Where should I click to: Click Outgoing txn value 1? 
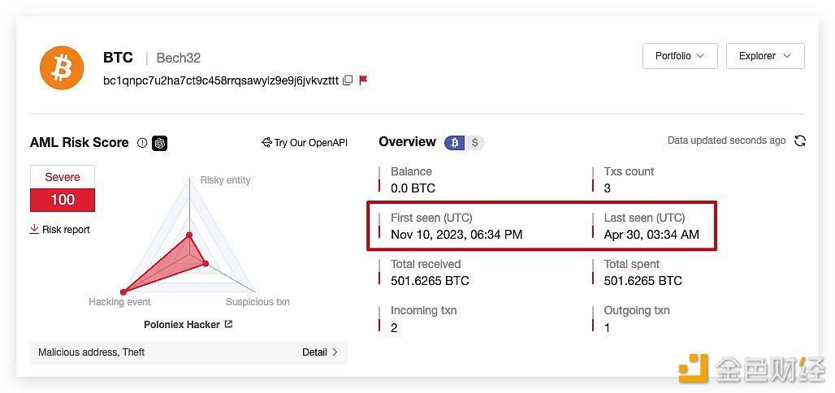pyautogui.click(x=607, y=327)
